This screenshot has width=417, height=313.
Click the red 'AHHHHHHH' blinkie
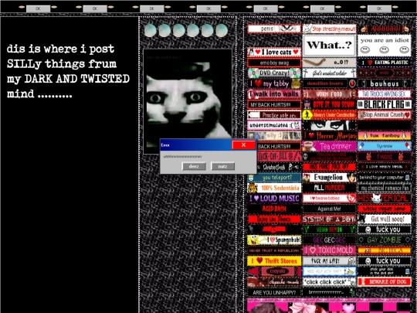point(385,29)
